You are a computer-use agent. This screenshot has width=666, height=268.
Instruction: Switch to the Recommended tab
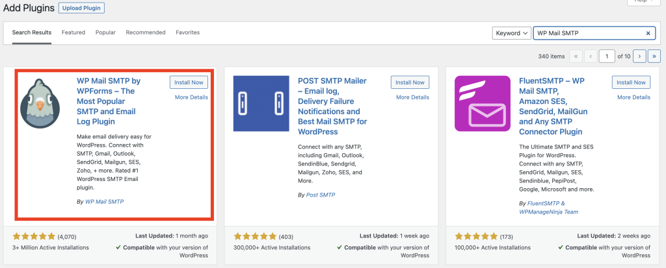click(146, 32)
